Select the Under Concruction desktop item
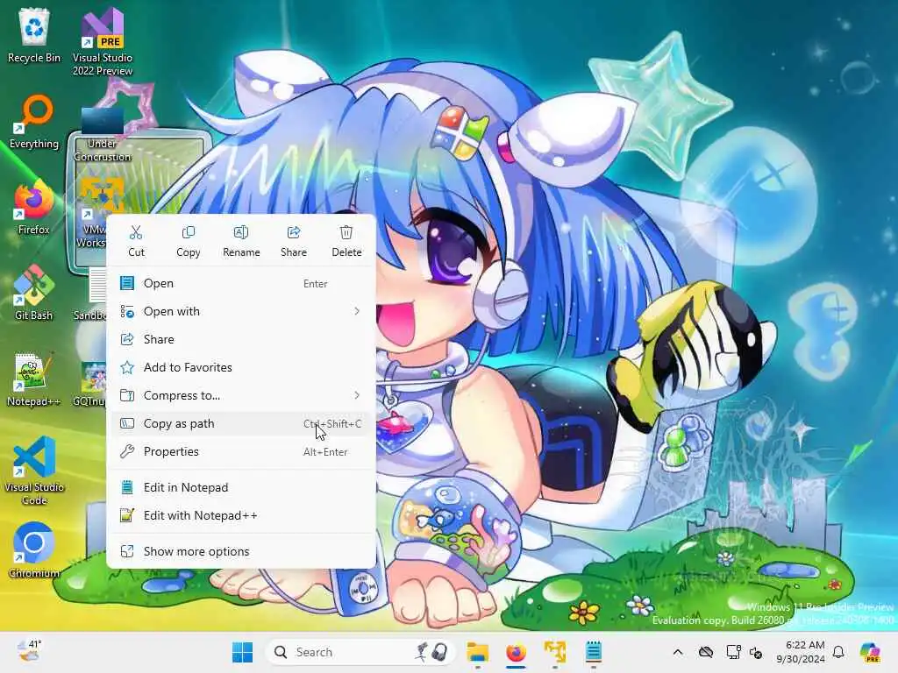The height and width of the screenshot is (673, 898). point(103,134)
